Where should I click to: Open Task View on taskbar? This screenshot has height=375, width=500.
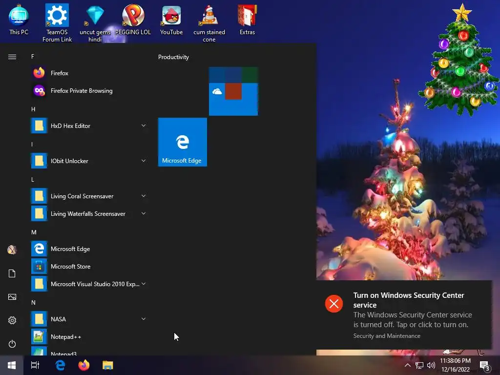[35, 365]
